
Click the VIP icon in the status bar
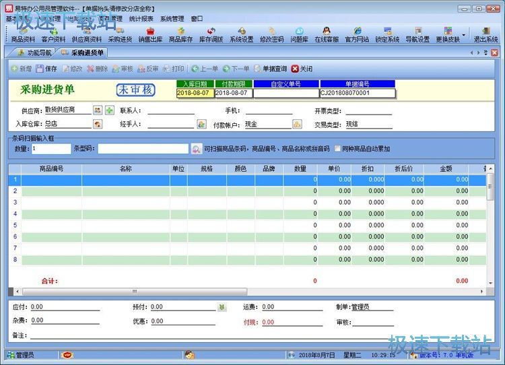67,355
